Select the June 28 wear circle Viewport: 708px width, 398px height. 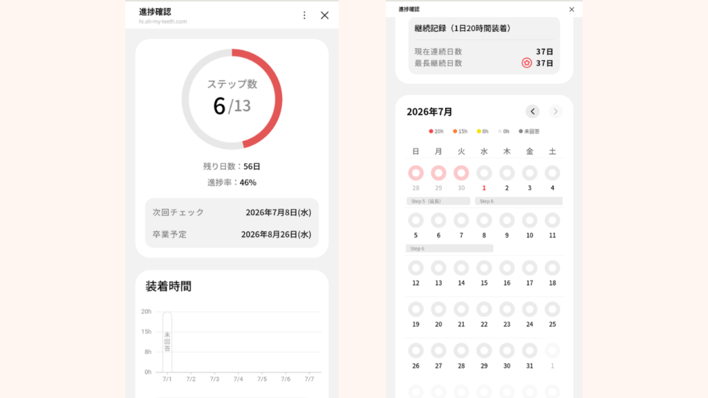pos(416,173)
